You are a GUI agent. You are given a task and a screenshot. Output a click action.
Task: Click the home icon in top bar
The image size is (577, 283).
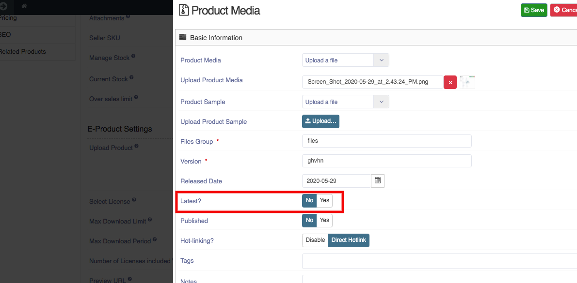[x=24, y=6]
